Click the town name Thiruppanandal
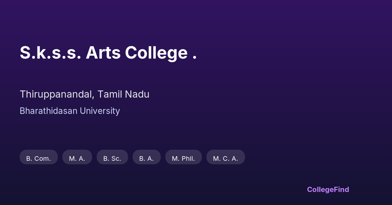Screen dimensions: 392x205 pyautogui.click(x=57, y=94)
